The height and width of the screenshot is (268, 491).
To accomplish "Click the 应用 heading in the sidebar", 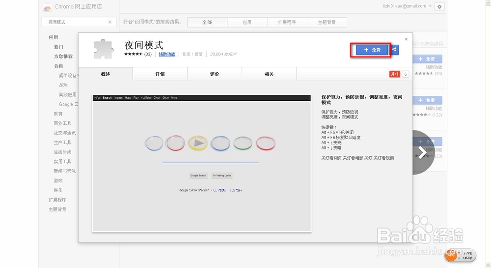I will pos(53,37).
